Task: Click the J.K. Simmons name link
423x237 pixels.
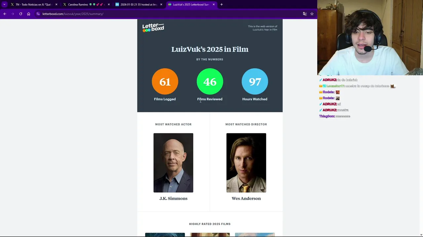Action: click(x=173, y=198)
